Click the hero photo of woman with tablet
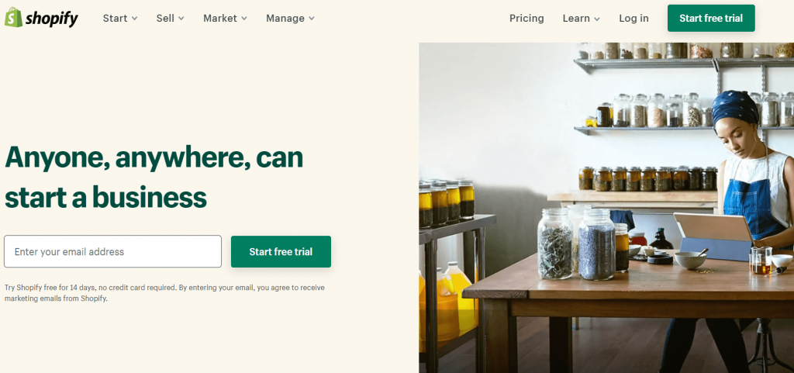 tap(606, 208)
